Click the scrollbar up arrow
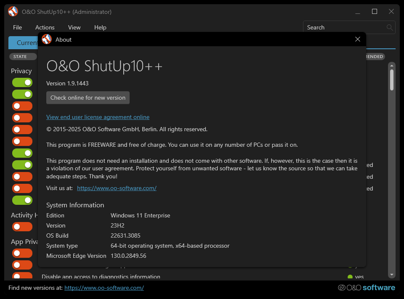Viewport: 404px width, 299px height. [392, 66]
